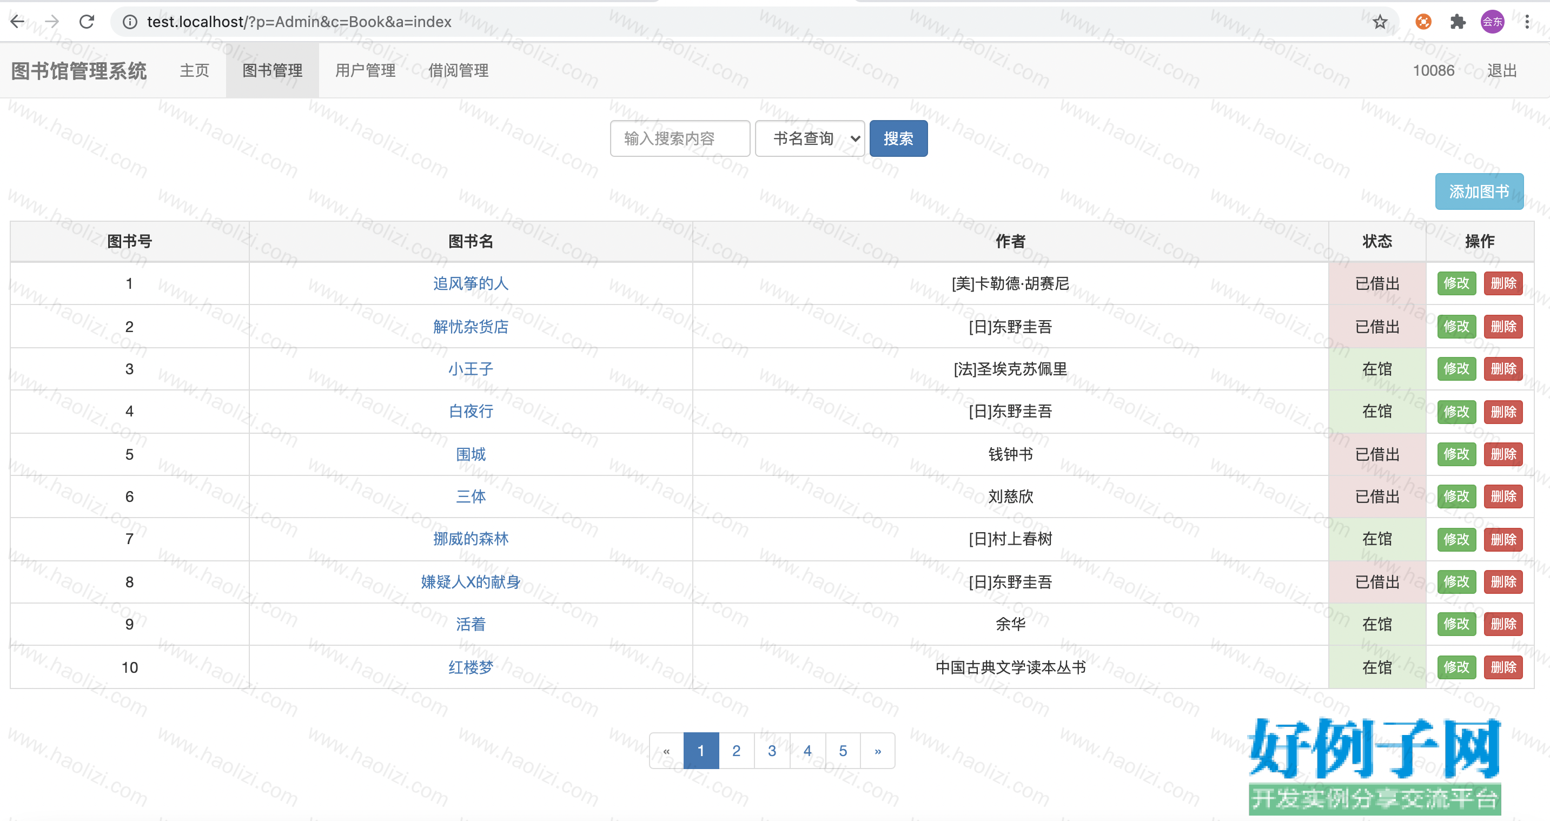Click the 图书馆管理系统 brand title

tap(79, 71)
